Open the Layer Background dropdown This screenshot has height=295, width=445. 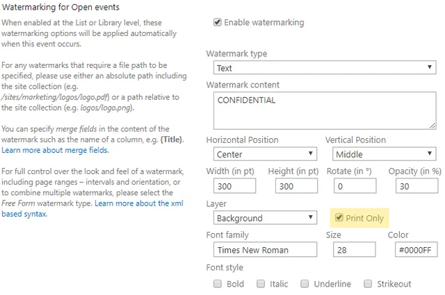(x=265, y=218)
